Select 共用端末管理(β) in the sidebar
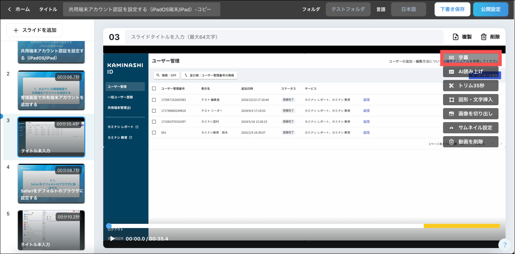Image resolution: width=515 pixels, height=254 pixels. [119, 108]
